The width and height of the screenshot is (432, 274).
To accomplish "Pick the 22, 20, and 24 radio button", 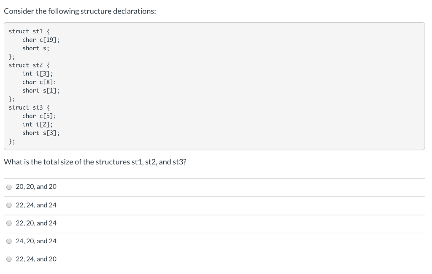I will click(x=9, y=223).
